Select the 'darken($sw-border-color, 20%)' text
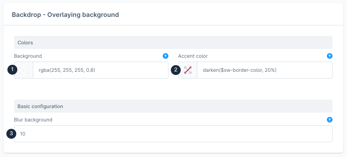 tap(239, 70)
